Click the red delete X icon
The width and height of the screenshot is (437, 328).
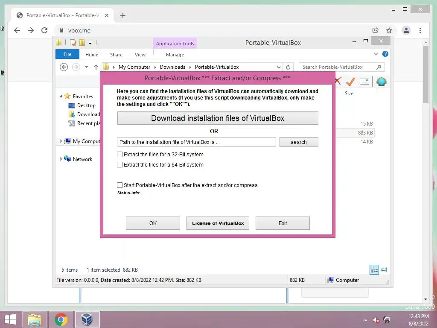tap(338, 82)
